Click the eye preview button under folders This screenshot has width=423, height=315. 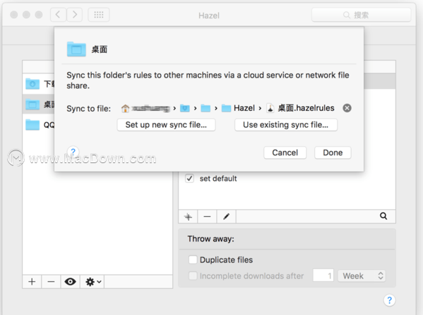click(70, 282)
